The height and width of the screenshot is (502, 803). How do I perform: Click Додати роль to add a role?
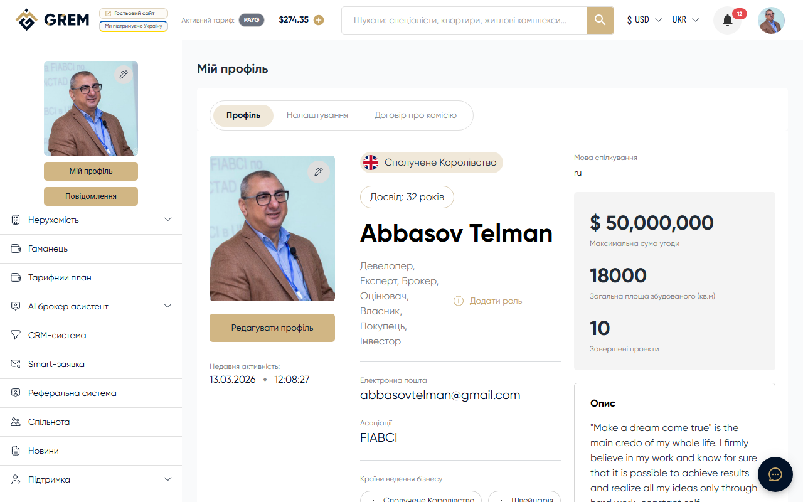coord(488,301)
